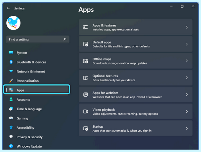The height and width of the screenshot is (152, 201).
Task: Click 'Defaults for file and link types' text
Action: [112, 46]
